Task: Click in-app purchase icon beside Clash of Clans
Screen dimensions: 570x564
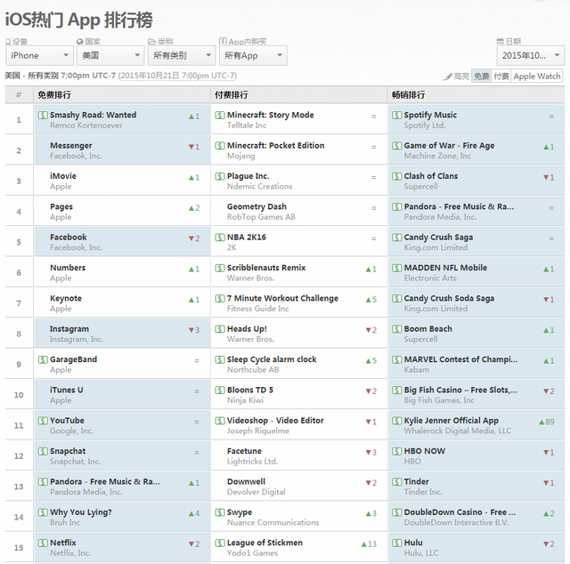Action: pos(397,176)
